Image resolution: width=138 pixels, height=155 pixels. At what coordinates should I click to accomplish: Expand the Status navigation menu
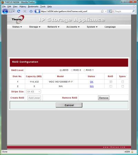(x=17, y=27)
